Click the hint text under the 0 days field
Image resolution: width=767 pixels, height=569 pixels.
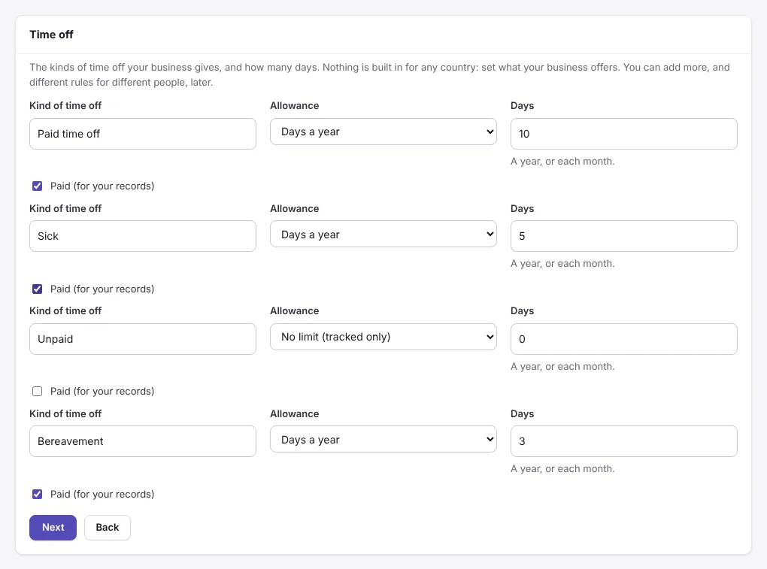coord(562,367)
